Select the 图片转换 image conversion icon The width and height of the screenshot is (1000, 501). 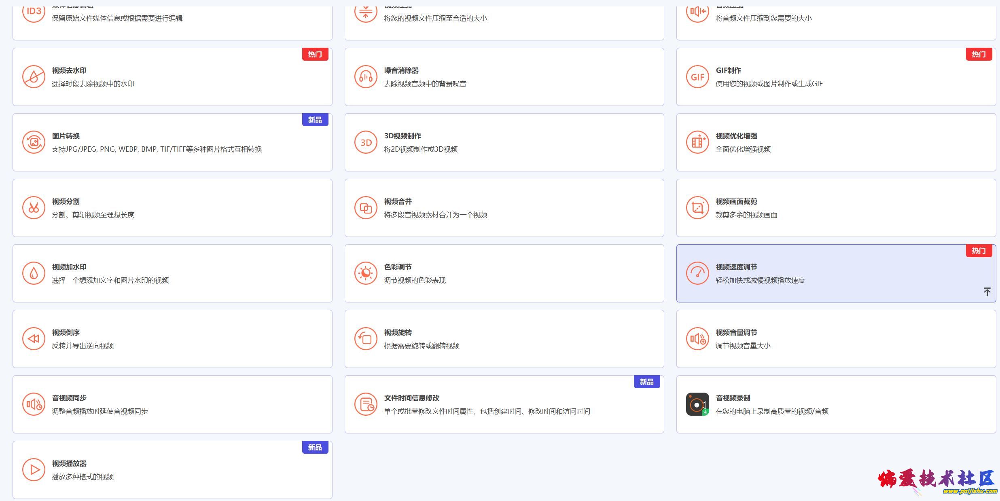point(34,142)
